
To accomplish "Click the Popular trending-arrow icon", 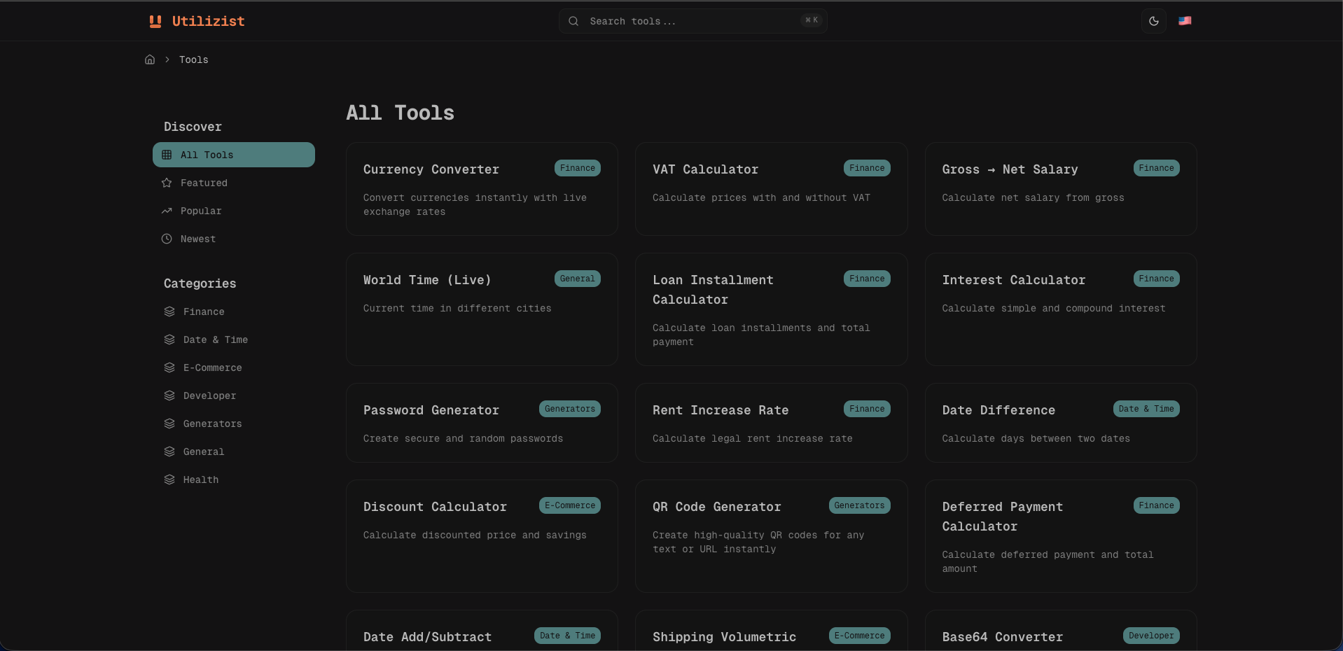I will click(167, 211).
